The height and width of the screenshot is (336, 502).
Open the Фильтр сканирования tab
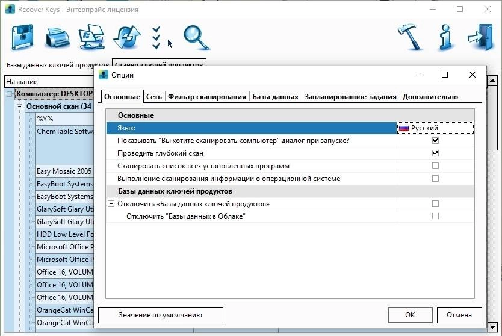[x=207, y=97]
